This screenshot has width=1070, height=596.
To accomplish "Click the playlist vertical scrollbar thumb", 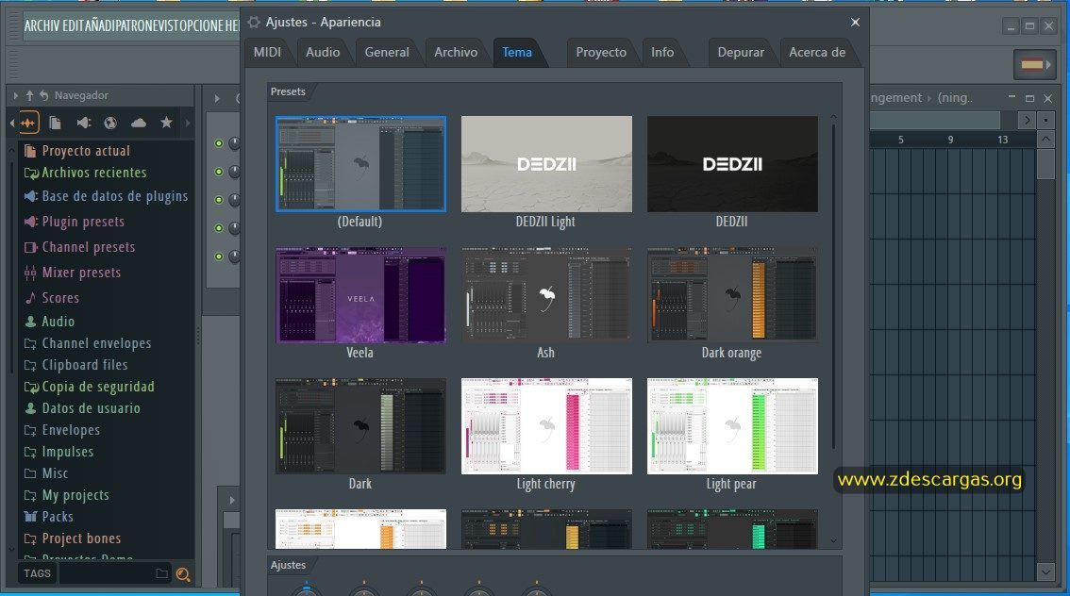I will pos(1046,164).
